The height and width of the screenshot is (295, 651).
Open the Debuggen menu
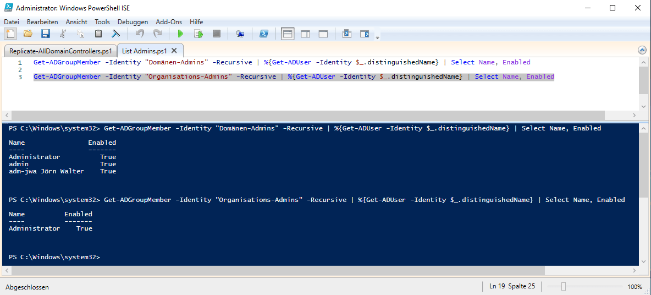(x=133, y=21)
